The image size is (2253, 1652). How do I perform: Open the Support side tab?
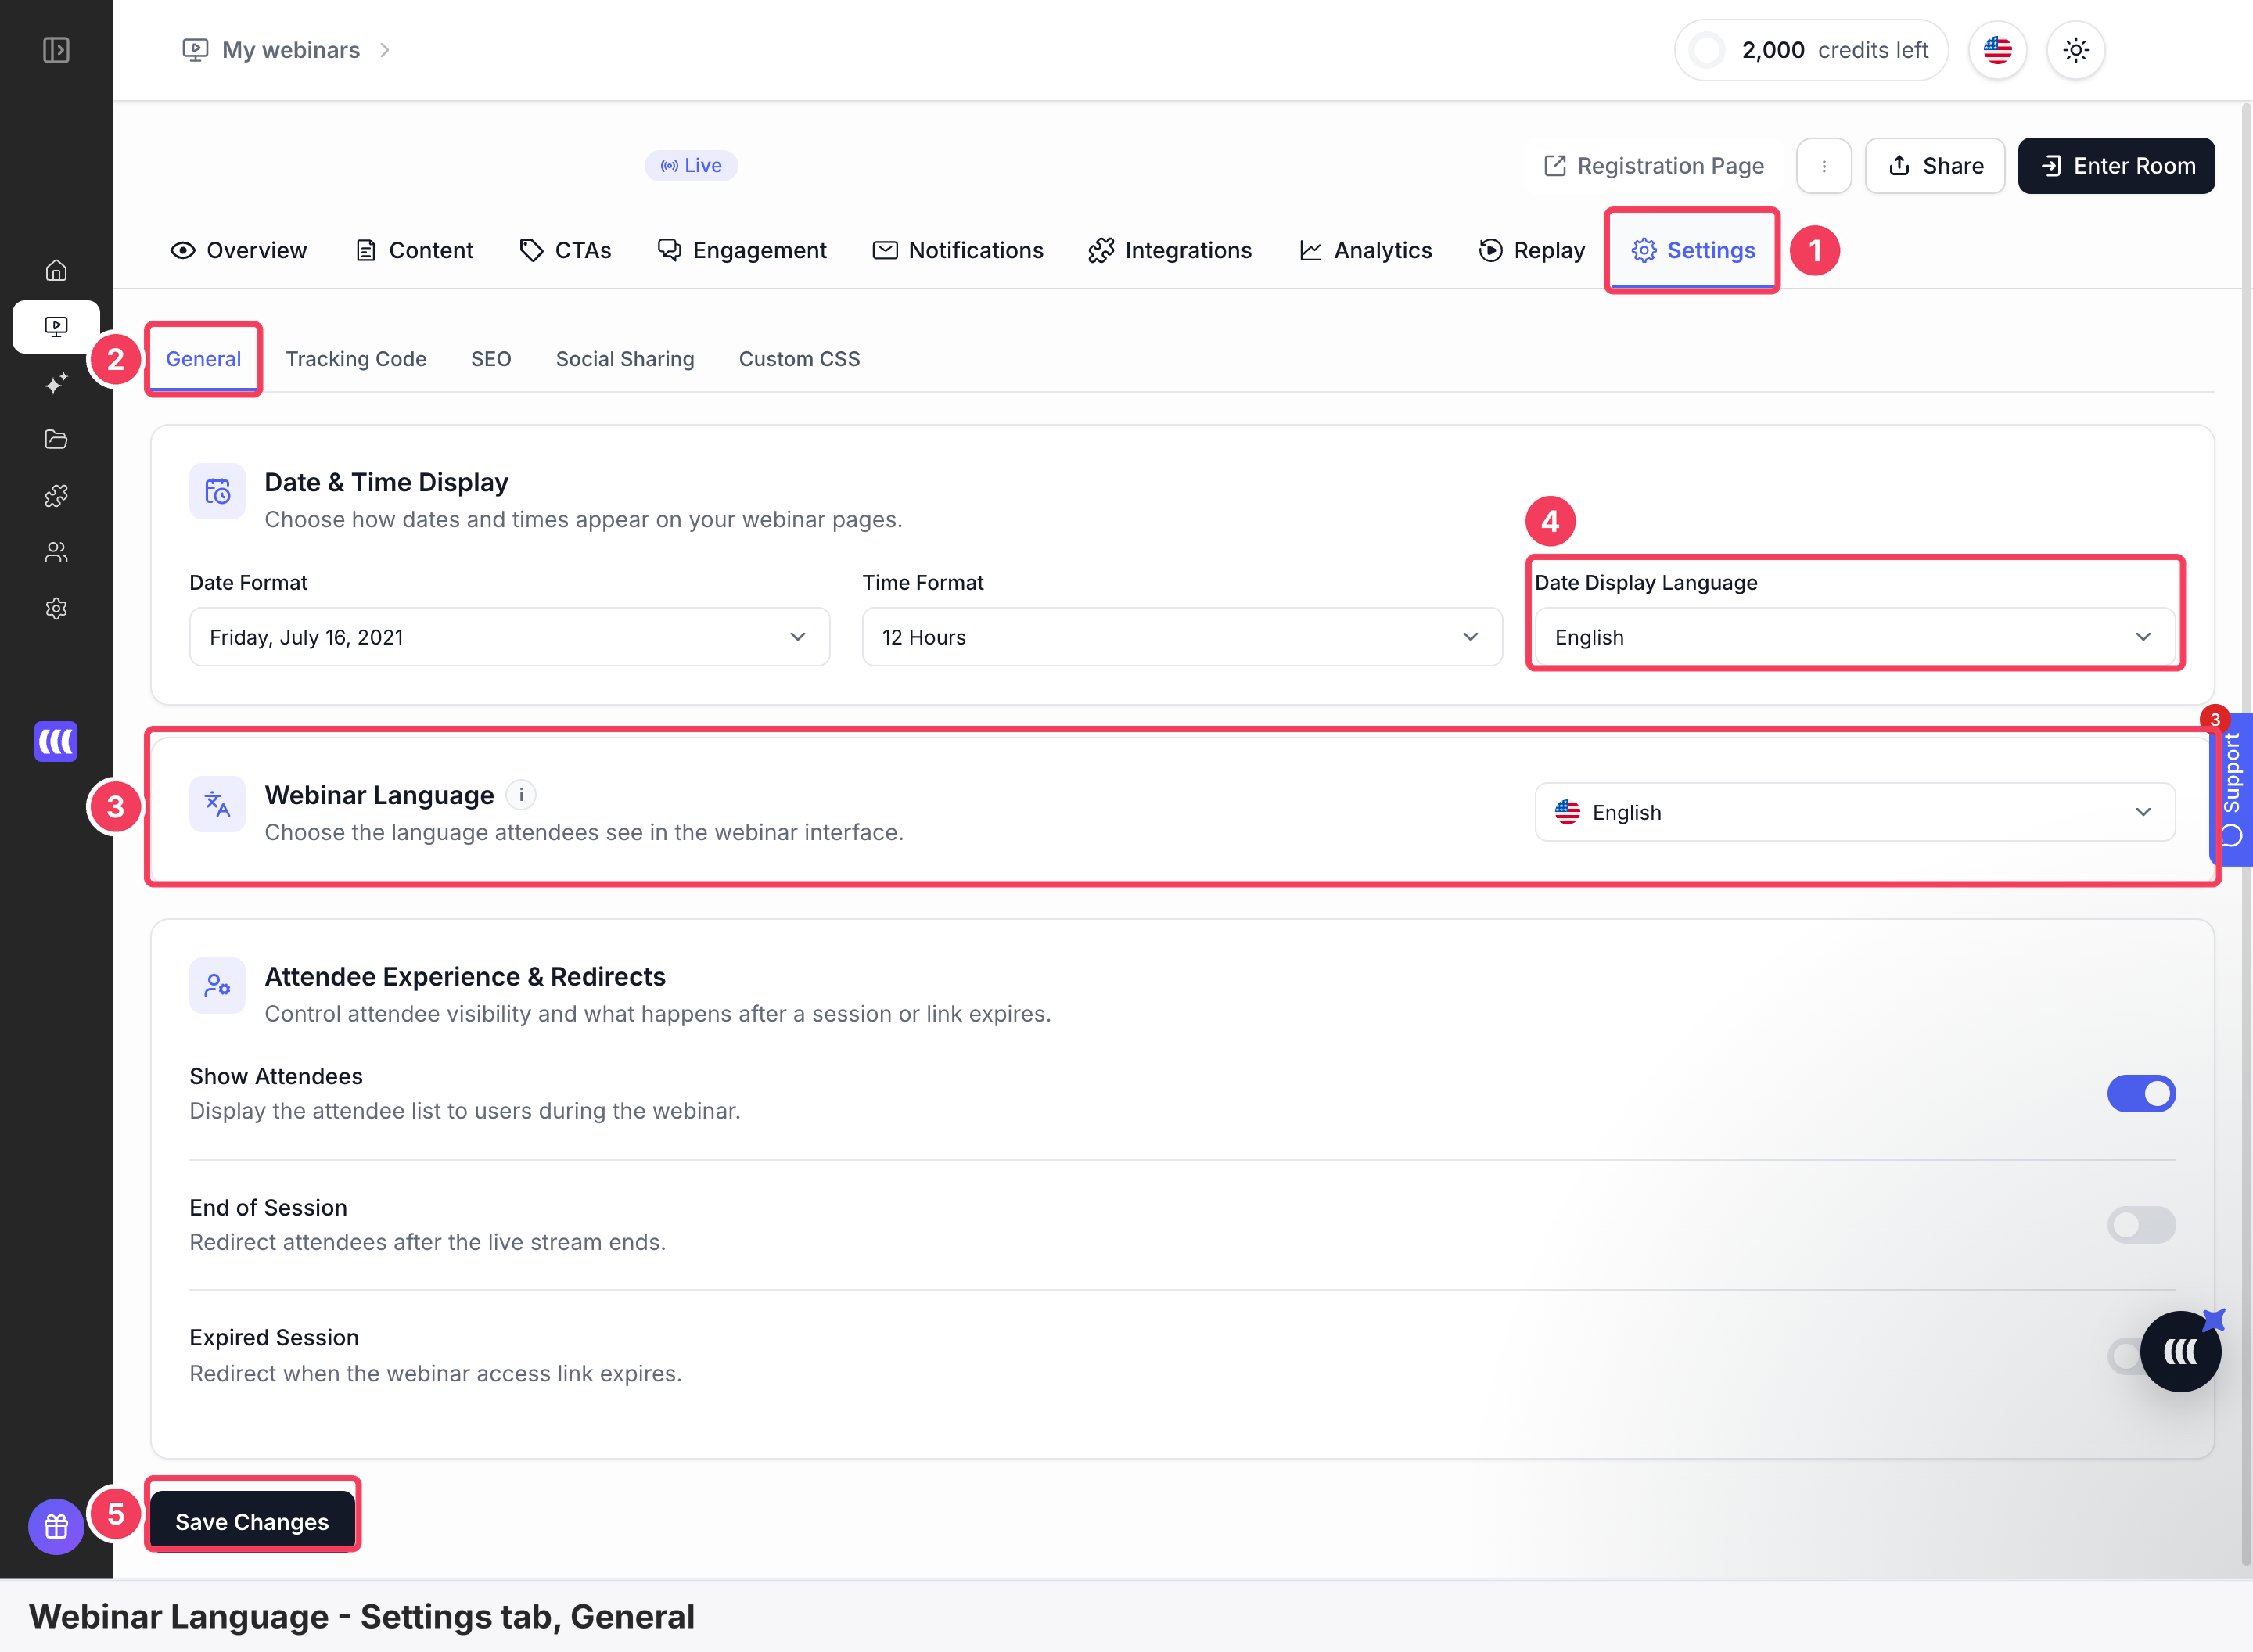point(2232,790)
